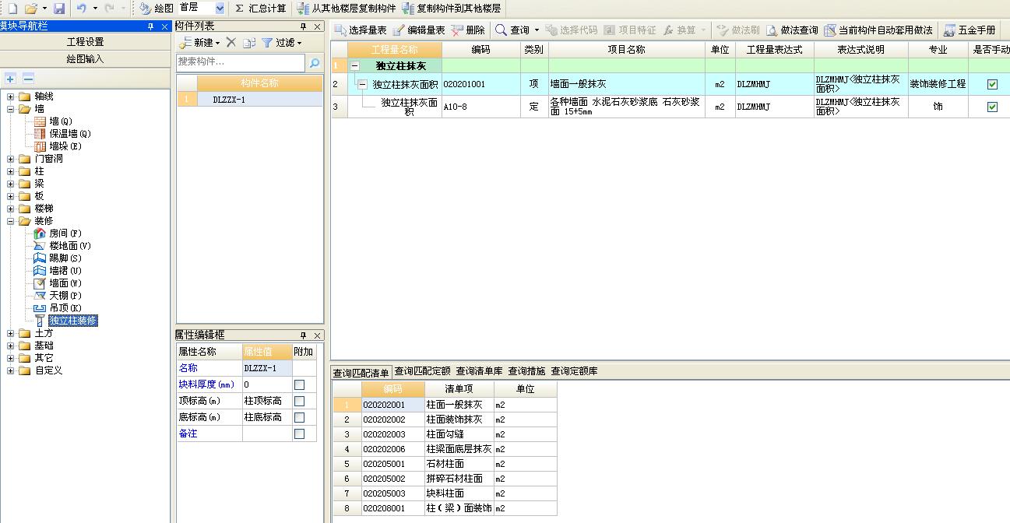The width and height of the screenshot is (1010, 523).
Task: Expand the 门窗洞 tree node
Action: coord(11,159)
